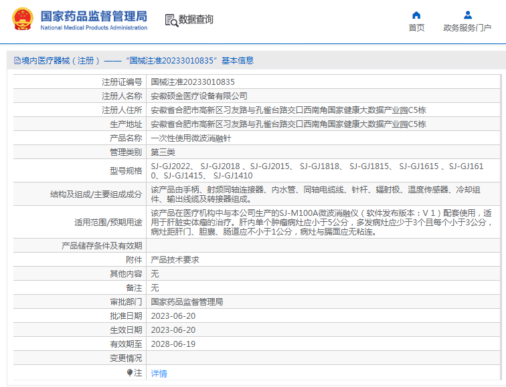Select approval date 2023-06-20 in 批准日期 row
Screen dimensions: 506x387
pyautogui.click(x=173, y=316)
